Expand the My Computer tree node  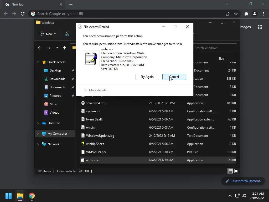coord(38,134)
